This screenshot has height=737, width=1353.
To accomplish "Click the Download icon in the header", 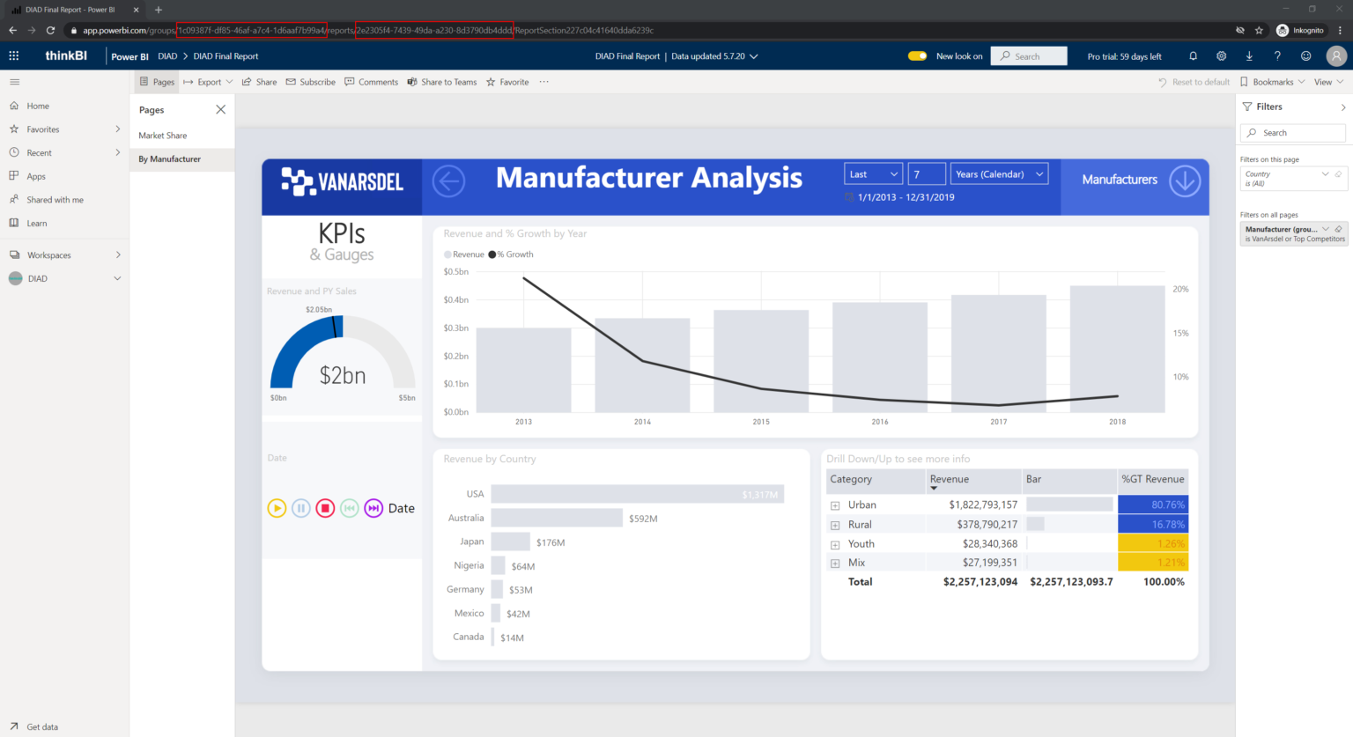I will click(x=1249, y=55).
